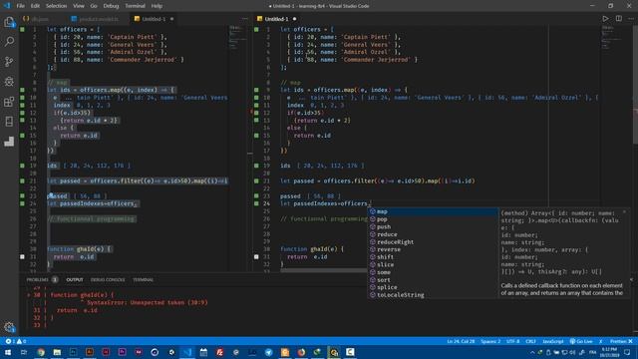Select 'toLocaleString' suggestion in autocomplete list
638x359 pixels.
tap(433, 295)
